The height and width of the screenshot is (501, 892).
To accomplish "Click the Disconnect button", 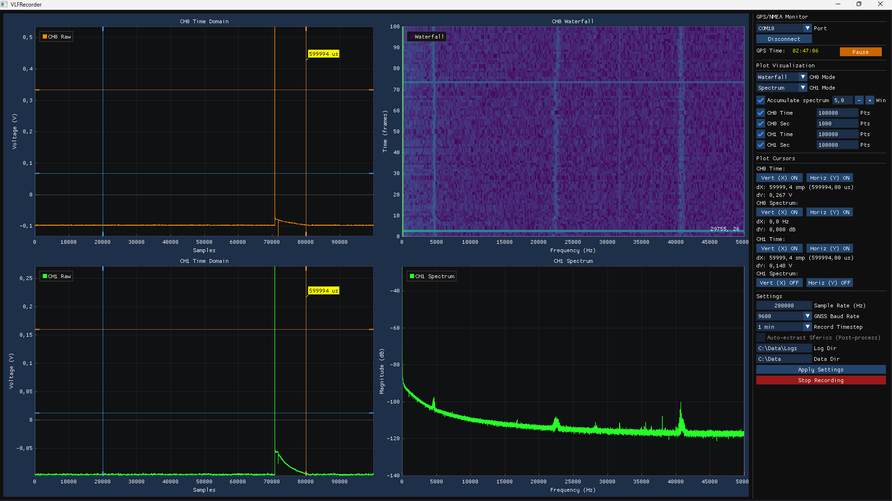I will coord(784,39).
